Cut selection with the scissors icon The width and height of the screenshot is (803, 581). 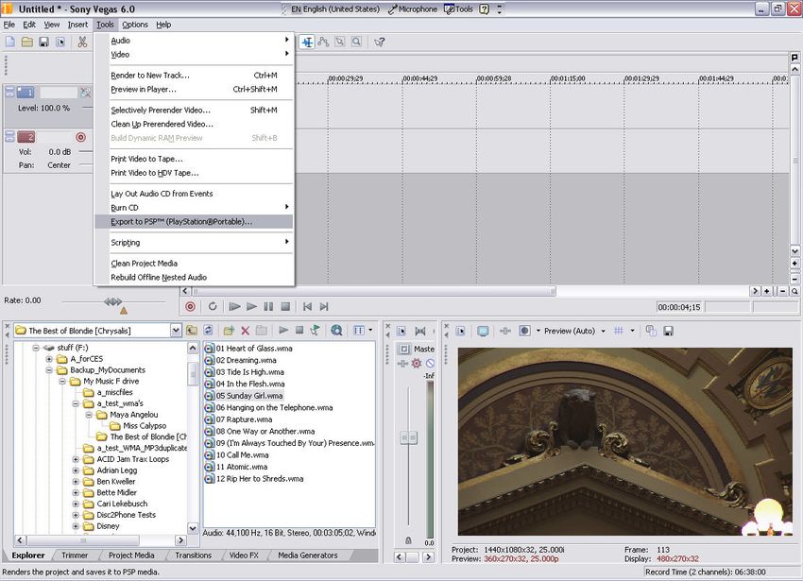pyautogui.click(x=82, y=42)
